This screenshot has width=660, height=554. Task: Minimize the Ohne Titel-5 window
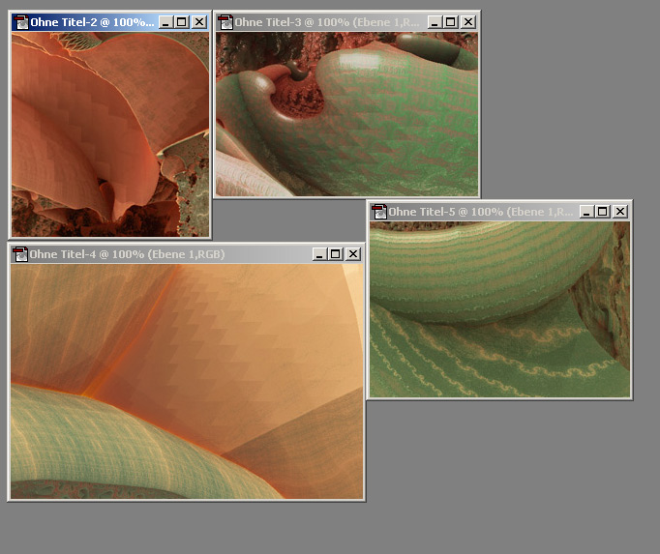(585, 212)
